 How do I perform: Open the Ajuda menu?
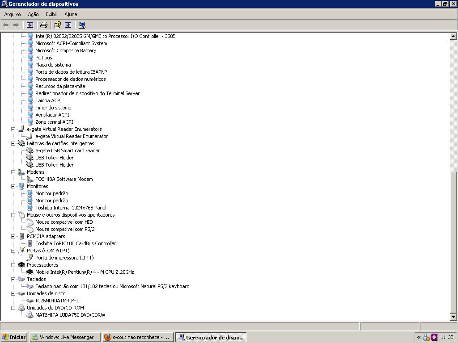tap(71, 14)
